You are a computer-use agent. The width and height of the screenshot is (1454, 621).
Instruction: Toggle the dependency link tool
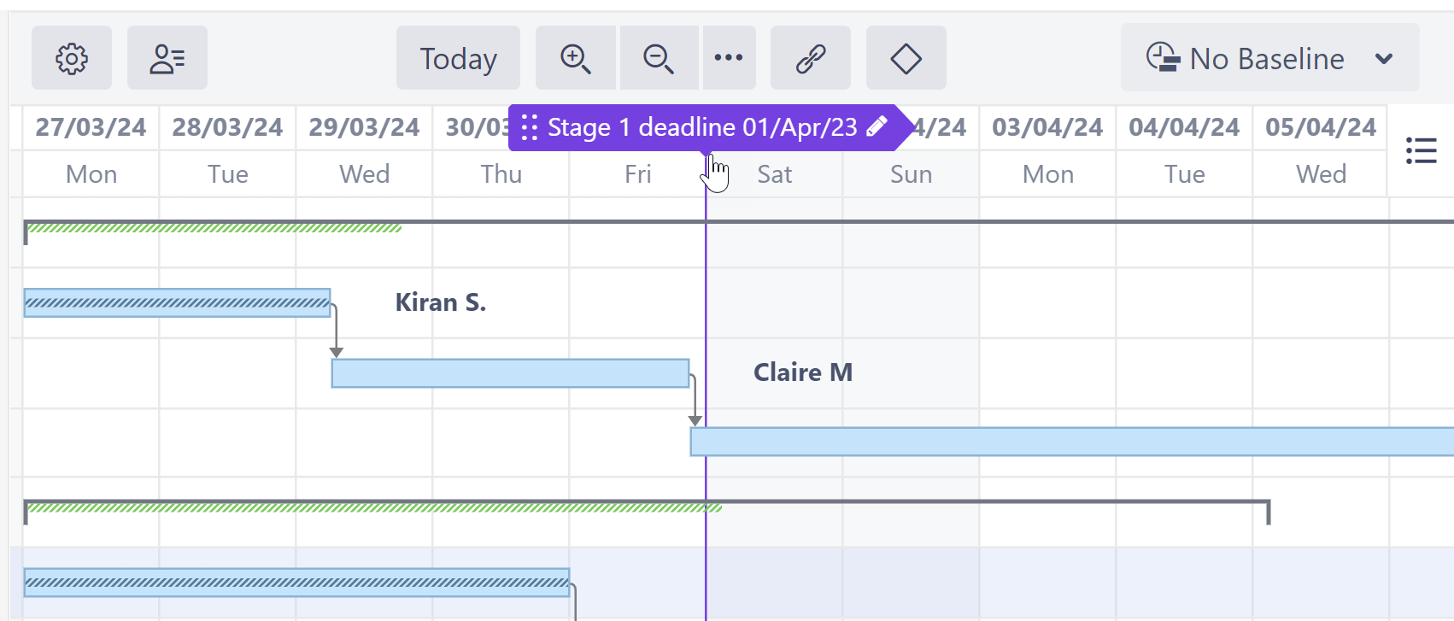pos(810,58)
